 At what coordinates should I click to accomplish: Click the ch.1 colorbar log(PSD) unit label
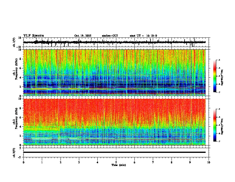(x=222, y=77)
